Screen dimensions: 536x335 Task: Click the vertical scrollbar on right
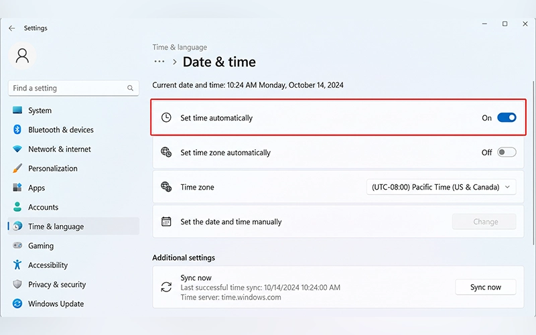tap(533, 163)
